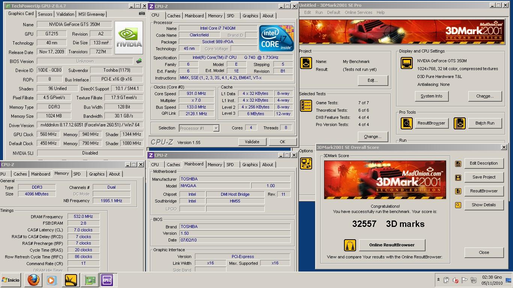The width and height of the screenshot is (513, 288).
Task: Click the Display and CPU Settings monitor icon
Action: pos(407,63)
